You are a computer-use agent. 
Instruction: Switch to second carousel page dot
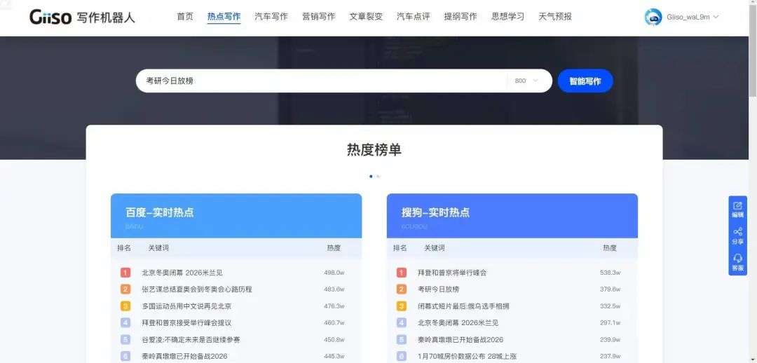[378, 176]
